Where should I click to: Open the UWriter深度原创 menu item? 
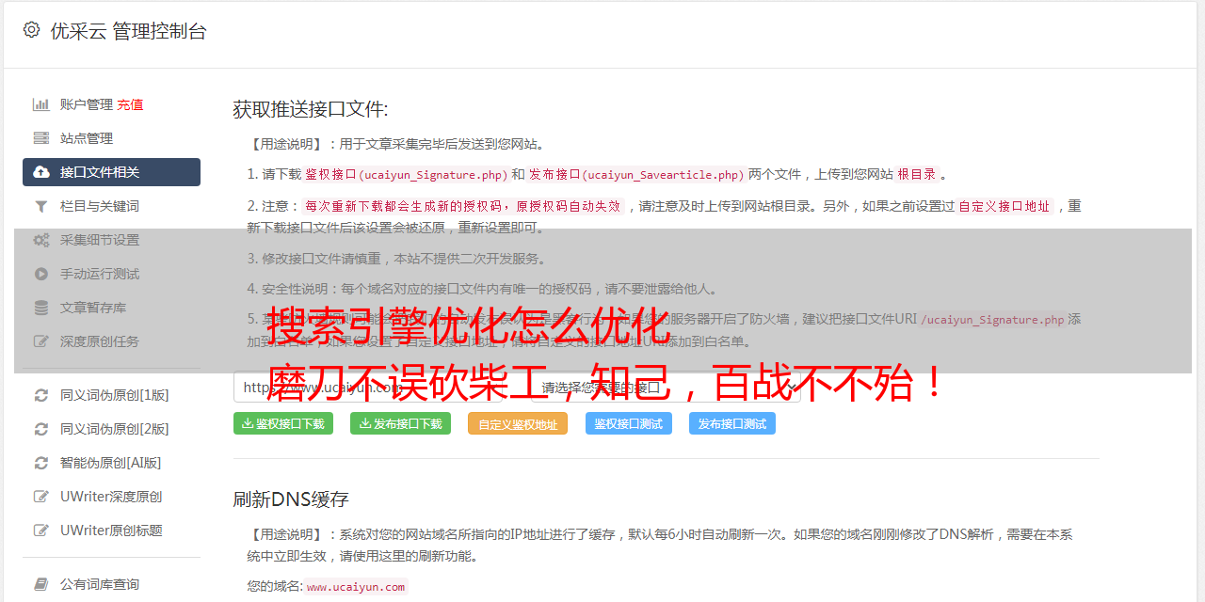click(x=111, y=497)
